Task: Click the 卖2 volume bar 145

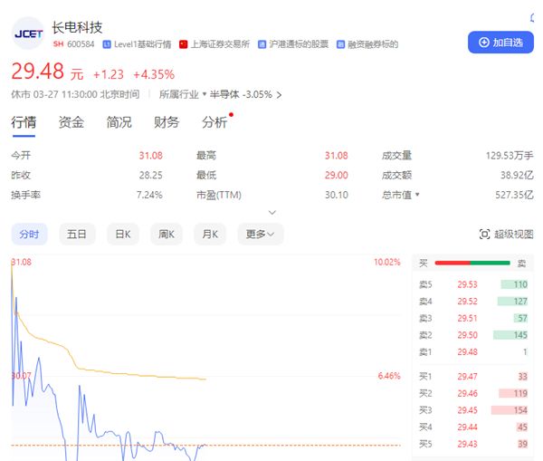Action: pos(510,335)
